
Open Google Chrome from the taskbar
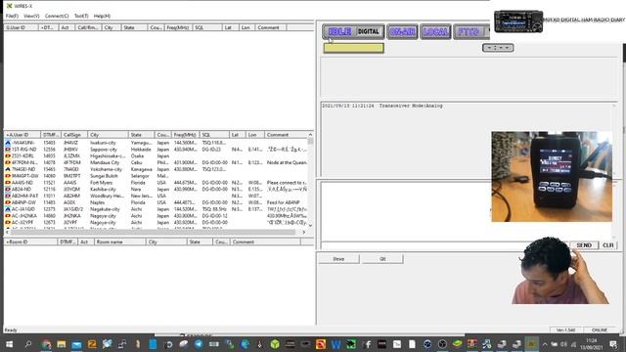coord(46,344)
